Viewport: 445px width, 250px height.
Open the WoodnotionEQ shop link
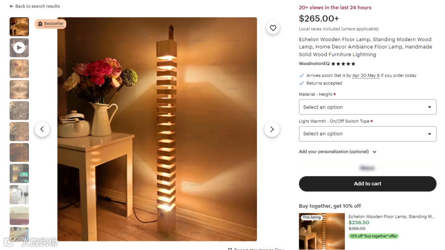314,64
